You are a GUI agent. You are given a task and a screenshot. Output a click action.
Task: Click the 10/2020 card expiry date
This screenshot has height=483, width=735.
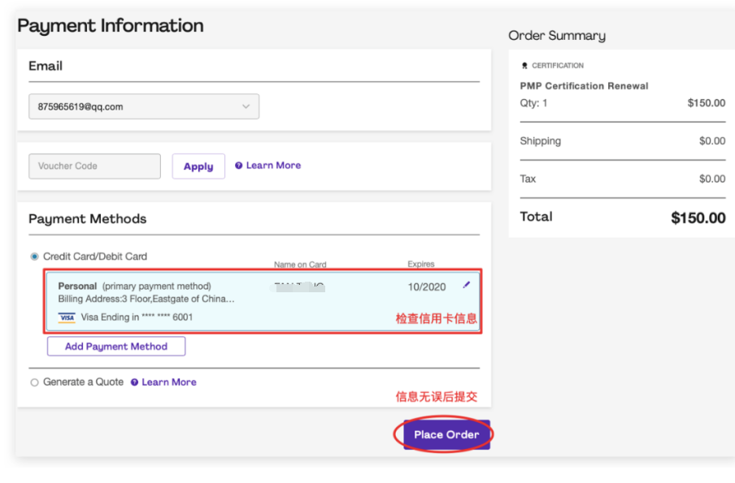click(x=427, y=287)
